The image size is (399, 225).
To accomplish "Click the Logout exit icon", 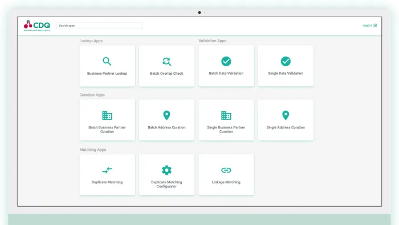I will [x=375, y=26].
